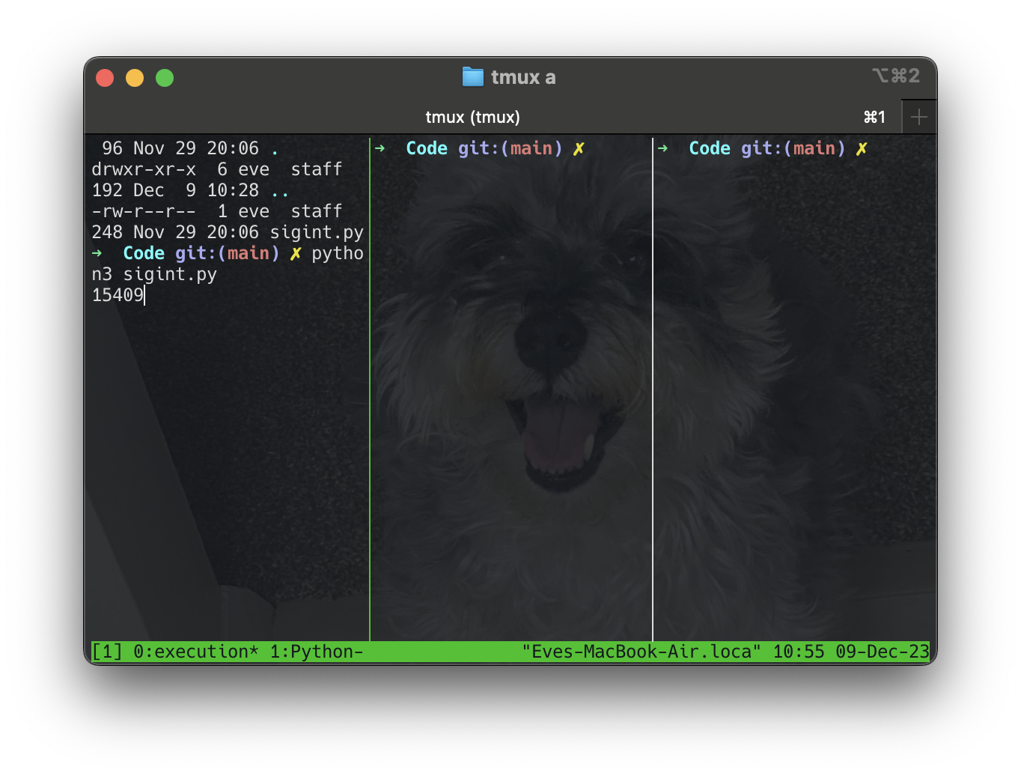This screenshot has height=776, width=1021.
Task: Click the green arrow prompt in the right pane
Action: pyautogui.click(x=662, y=148)
